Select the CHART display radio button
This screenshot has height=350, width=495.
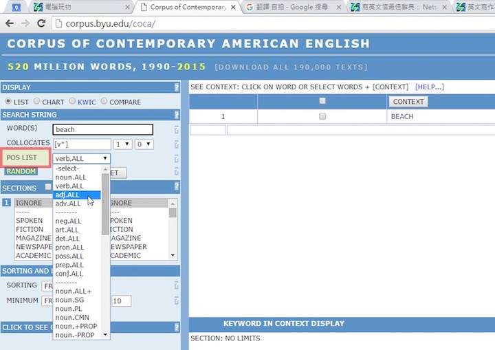tap(37, 102)
